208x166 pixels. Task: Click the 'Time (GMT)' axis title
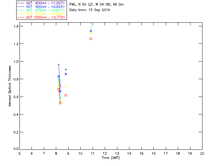[x=110, y=158]
